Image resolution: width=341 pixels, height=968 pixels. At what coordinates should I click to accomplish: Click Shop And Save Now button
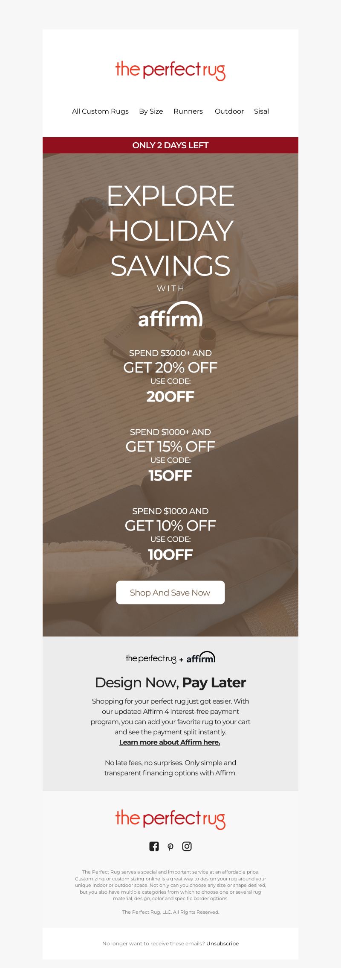coord(170,593)
